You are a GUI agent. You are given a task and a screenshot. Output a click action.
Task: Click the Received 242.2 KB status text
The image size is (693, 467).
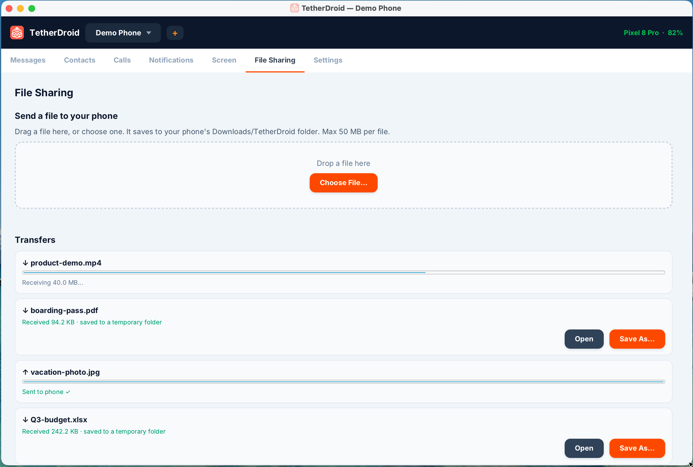point(93,431)
